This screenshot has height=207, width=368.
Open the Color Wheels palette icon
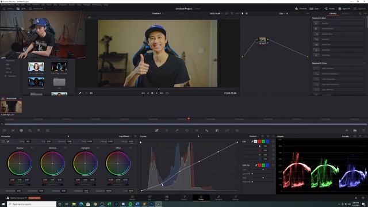[21, 131]
